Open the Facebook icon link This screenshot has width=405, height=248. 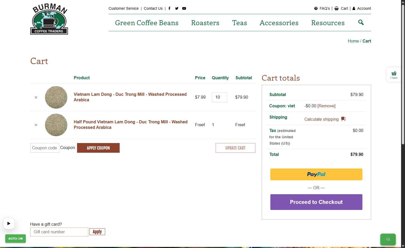point(169,8)
